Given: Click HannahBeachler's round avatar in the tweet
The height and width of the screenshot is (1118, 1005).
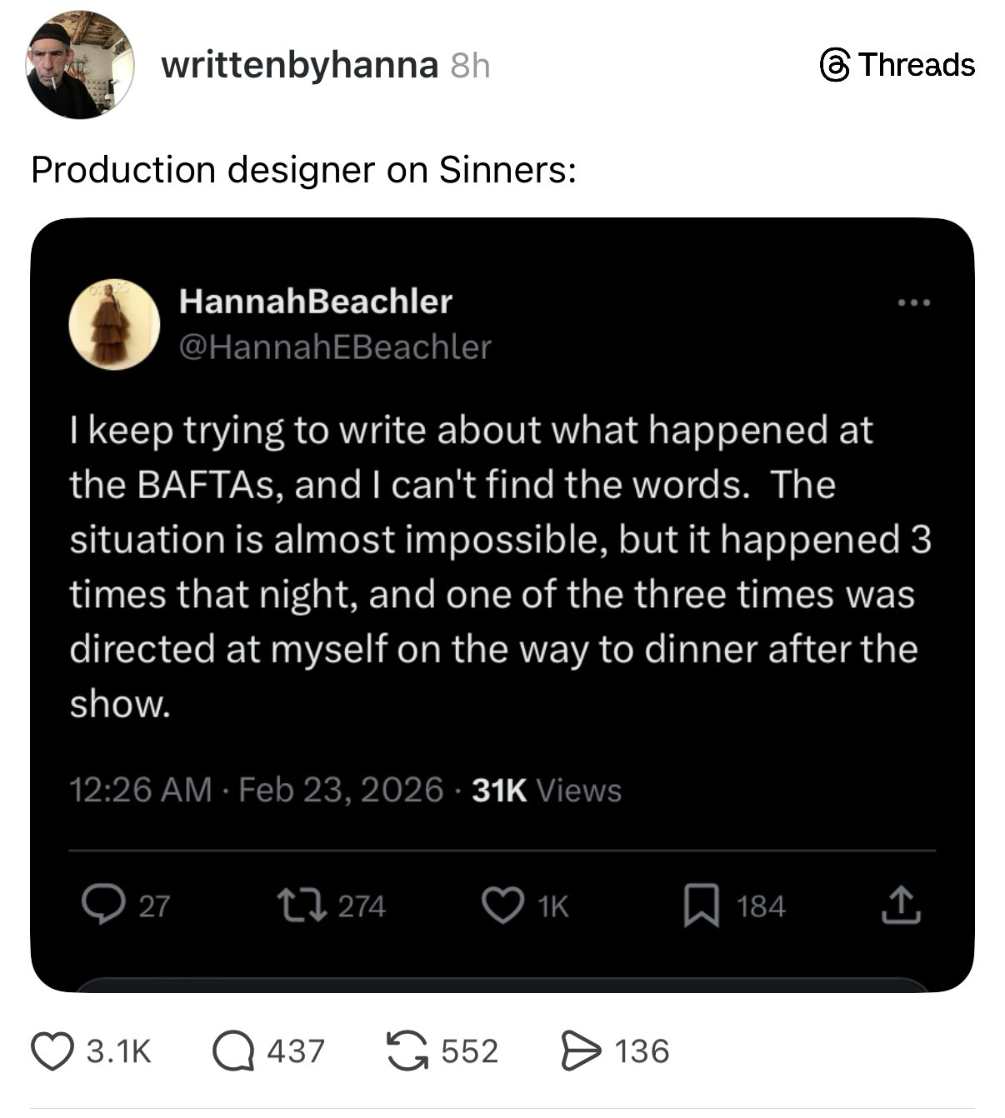Looking at the screenshot, I should [114, 323].
